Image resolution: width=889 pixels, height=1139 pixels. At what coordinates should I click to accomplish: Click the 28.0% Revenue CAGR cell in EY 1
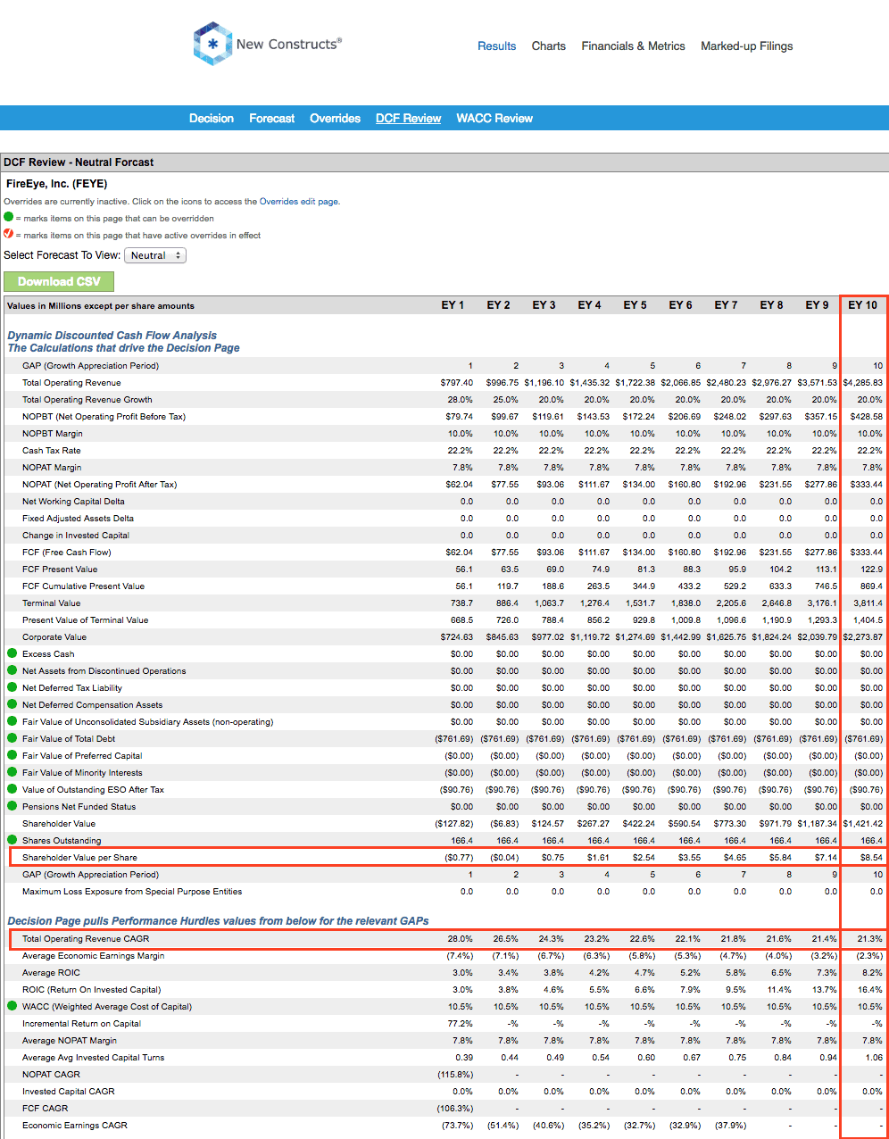click(x=461, y=938)
